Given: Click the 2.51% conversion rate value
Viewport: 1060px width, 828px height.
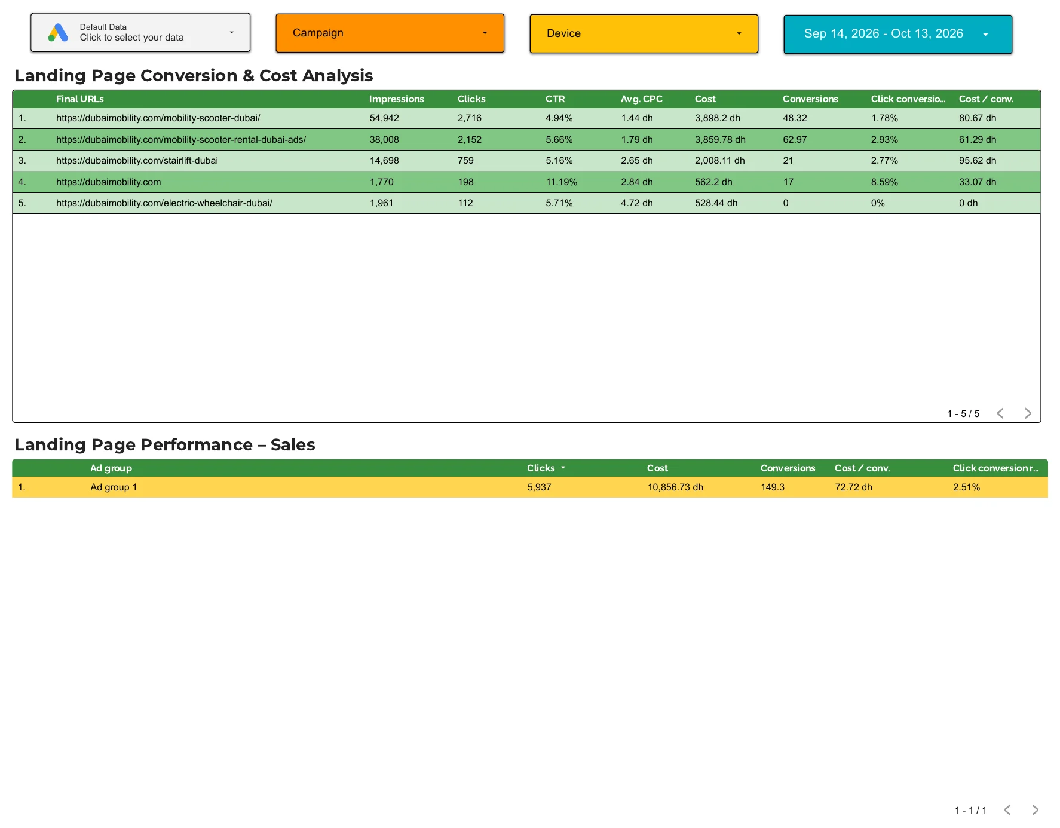Looking at the screenshot, I should click(966, 487).
